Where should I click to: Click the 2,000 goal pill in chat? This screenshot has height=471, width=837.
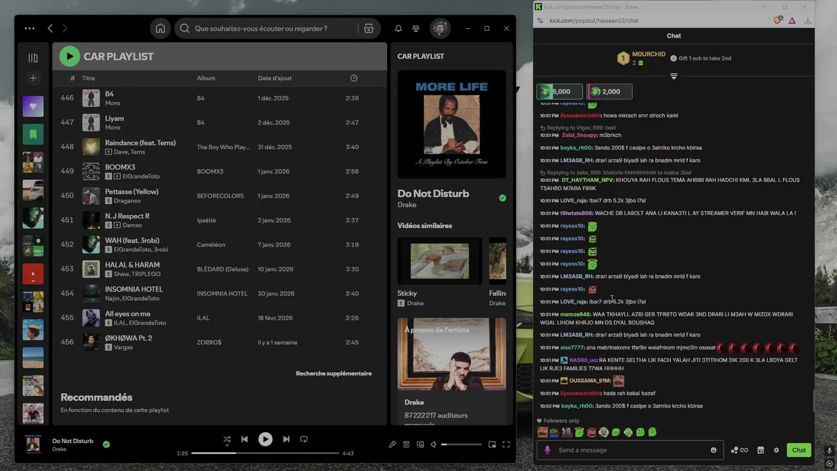(609, 92)
